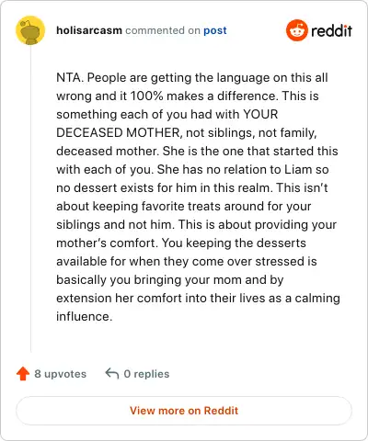Click the uppercase 'YOUR' in the comment
This screenshot has width=368, height=441.
click(260, 114)
